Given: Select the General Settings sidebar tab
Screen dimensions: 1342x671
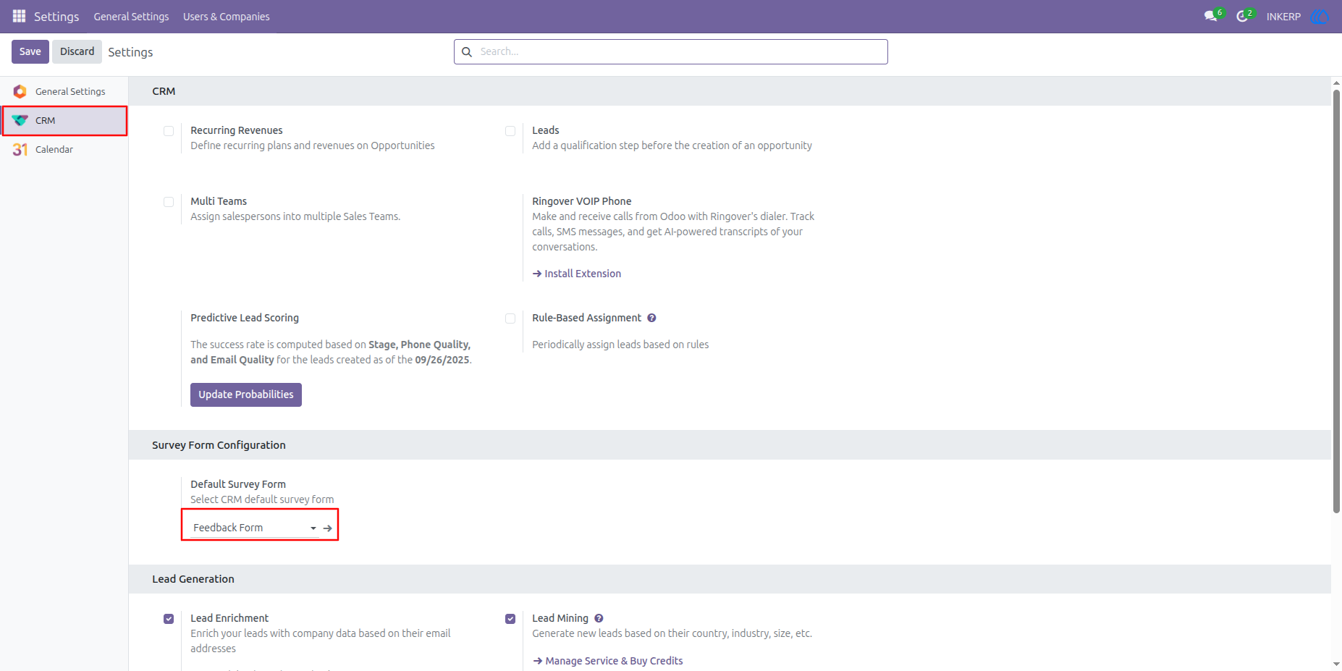Looking at the screenshot, I should (64, 91).
